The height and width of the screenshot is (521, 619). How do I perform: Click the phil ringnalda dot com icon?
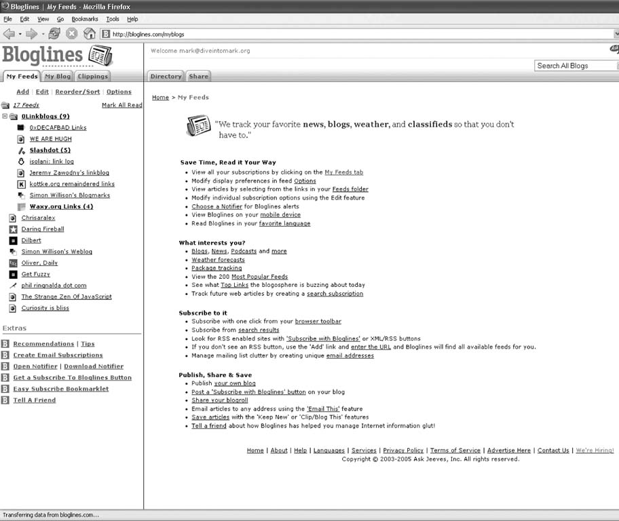coord(13,286)
